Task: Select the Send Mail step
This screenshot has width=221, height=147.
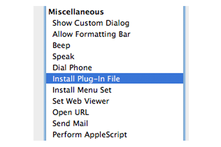Action: 70,123
